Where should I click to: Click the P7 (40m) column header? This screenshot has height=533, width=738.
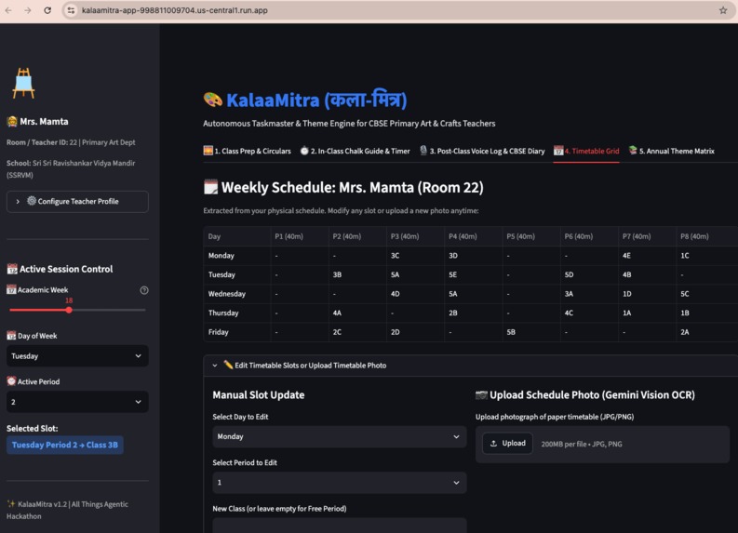[647, 236]
